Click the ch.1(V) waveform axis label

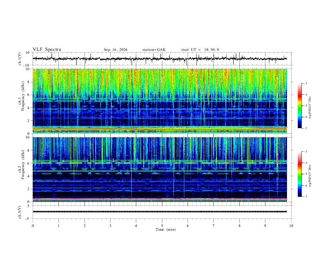coord(20,59)
